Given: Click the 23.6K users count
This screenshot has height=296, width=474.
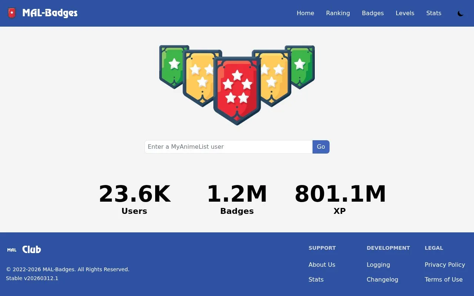Looking at the screenshot, I should tap(134, 194).
